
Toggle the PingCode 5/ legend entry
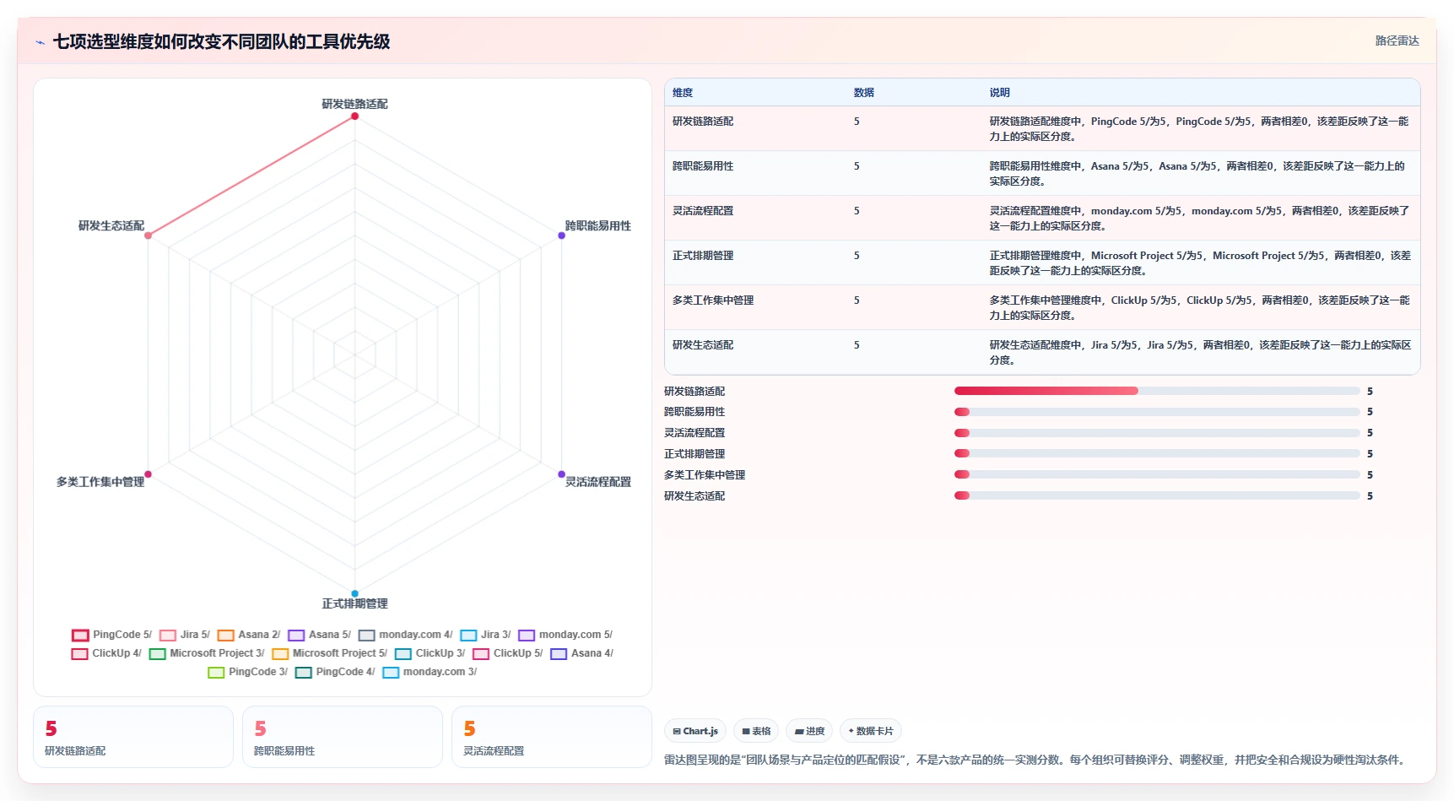[111, 635]
